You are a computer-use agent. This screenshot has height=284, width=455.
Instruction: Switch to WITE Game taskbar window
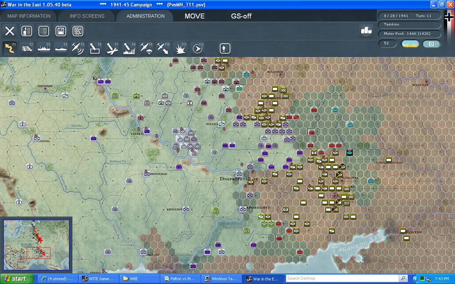(98, 279)
